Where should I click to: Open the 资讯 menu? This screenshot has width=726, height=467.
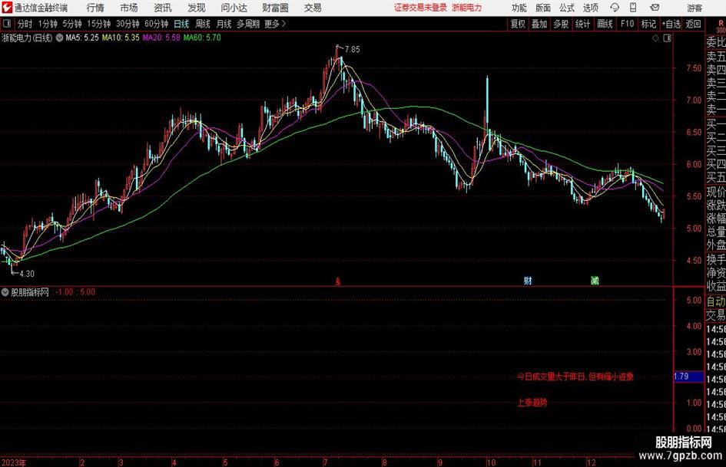point(163,8)
